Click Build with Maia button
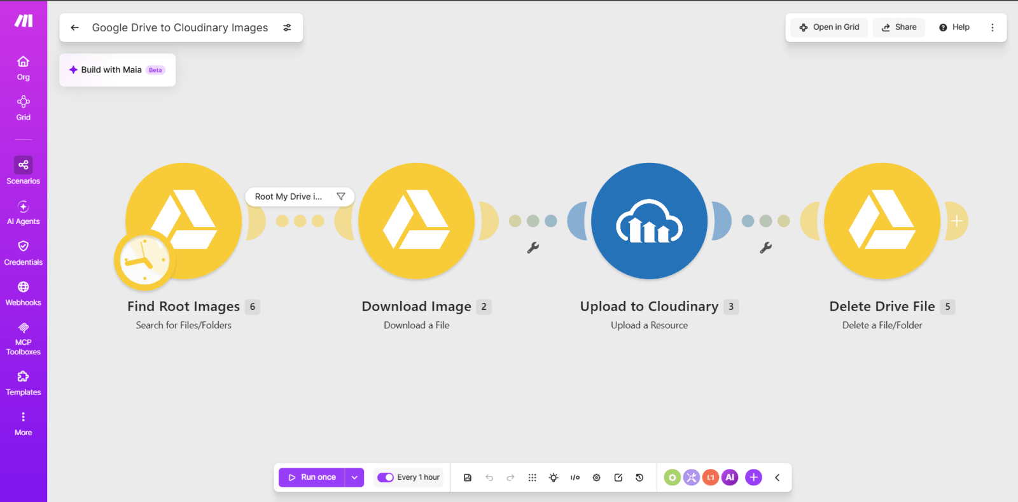Screen dimensions: 1018x502 118,70
